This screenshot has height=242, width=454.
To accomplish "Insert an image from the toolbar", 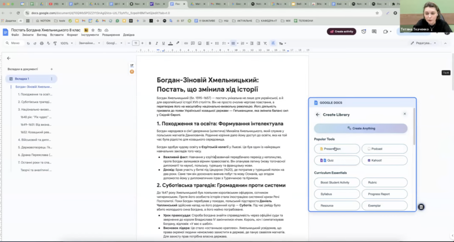I will [200, 43].
